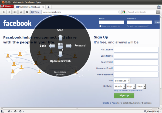
Task: Expand the View zoom dropdown arrow
Action: point(160,111)
